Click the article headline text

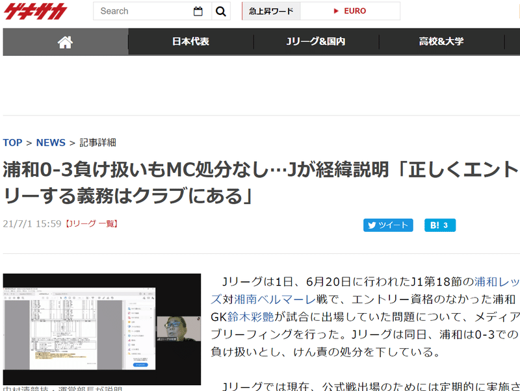coord(260,183)
